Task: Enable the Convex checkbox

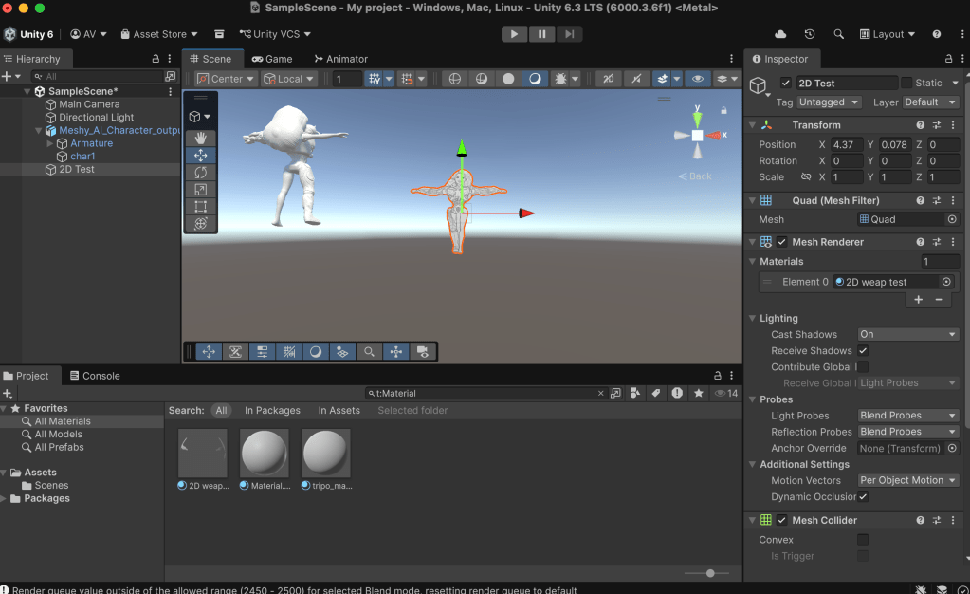Action: point(863,540)
